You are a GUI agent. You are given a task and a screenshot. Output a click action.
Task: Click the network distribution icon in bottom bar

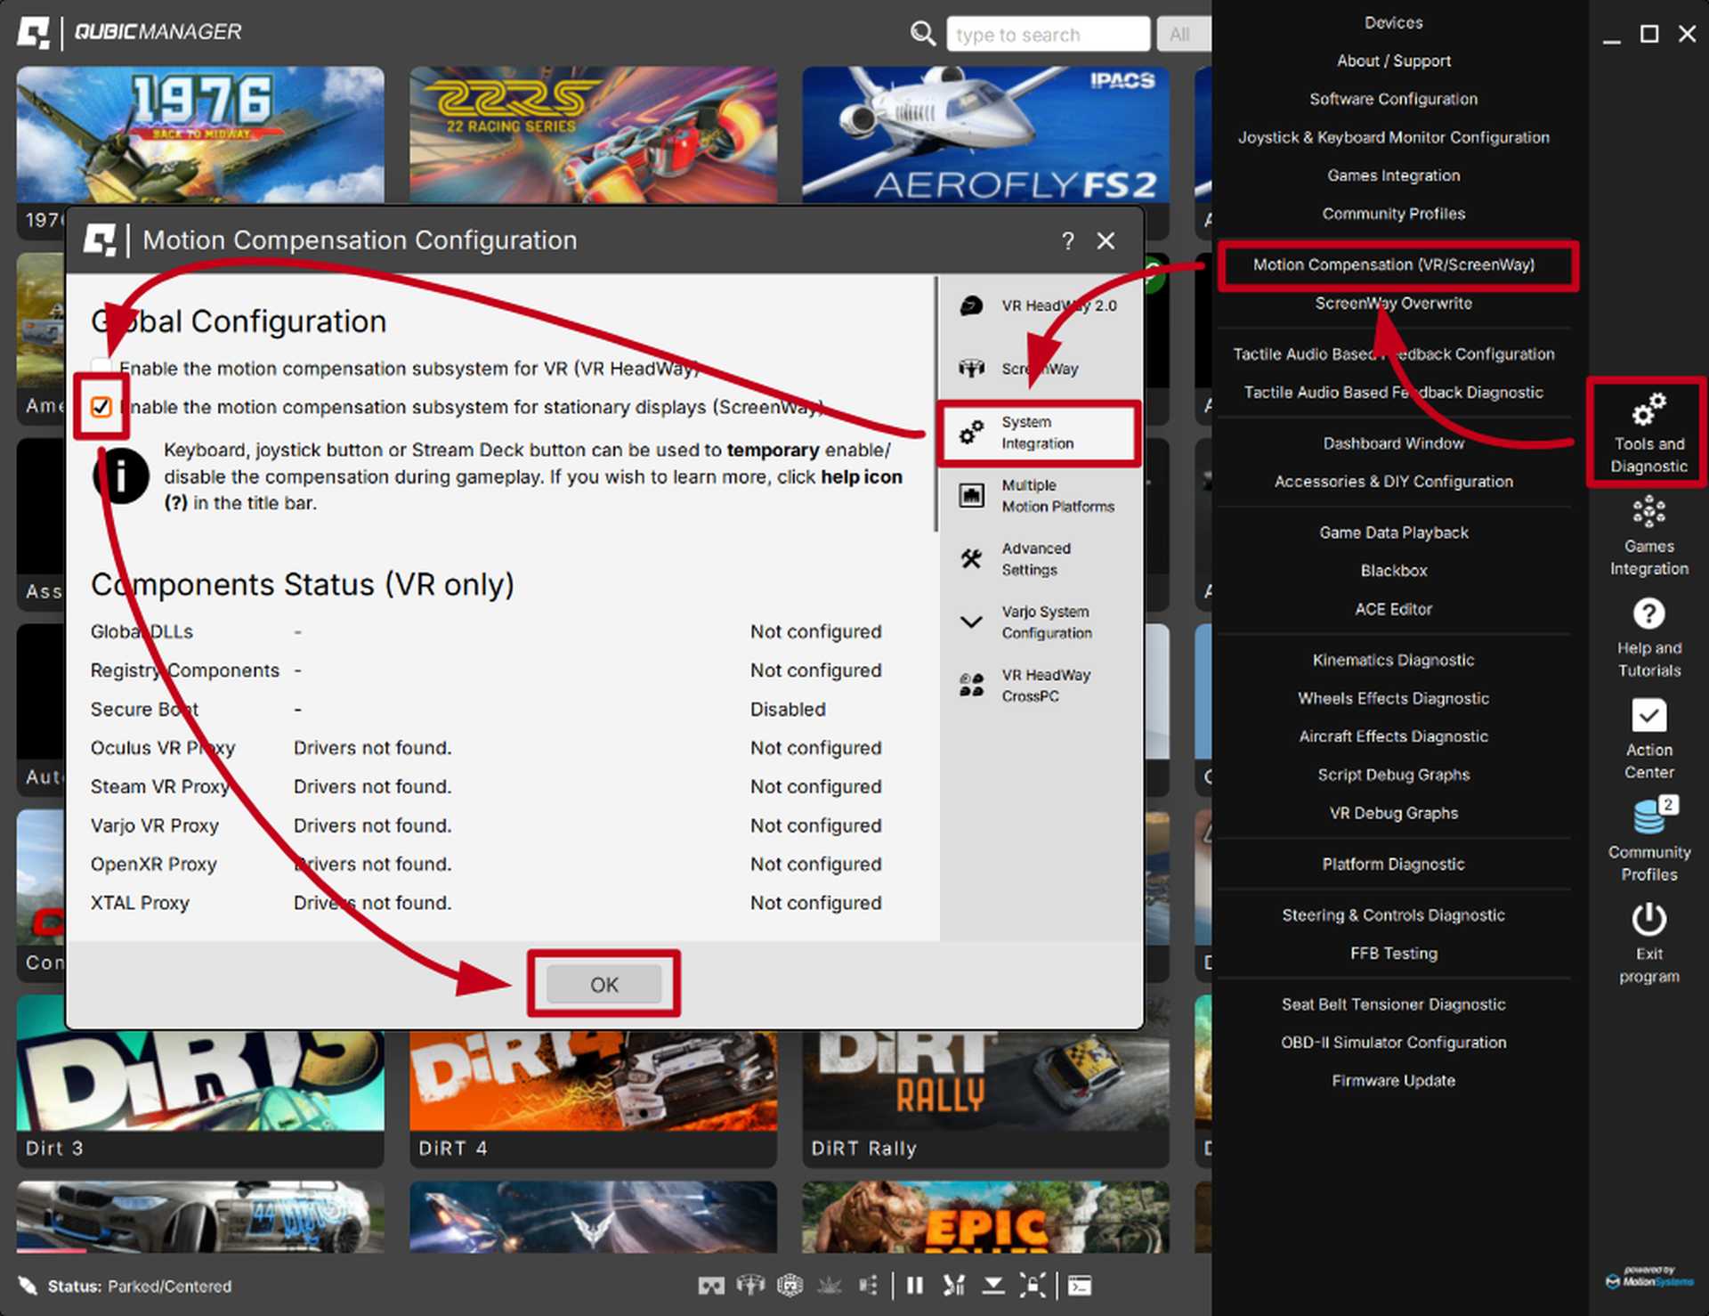[x=869, y=1285]
